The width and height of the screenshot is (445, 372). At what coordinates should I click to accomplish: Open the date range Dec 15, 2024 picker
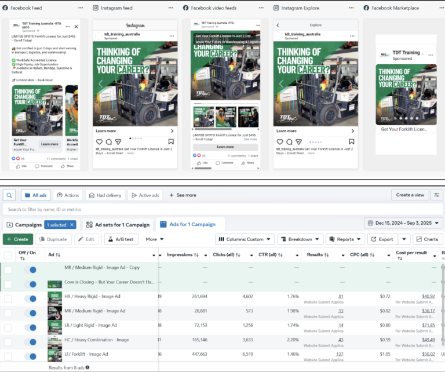(x=403, y=223)
